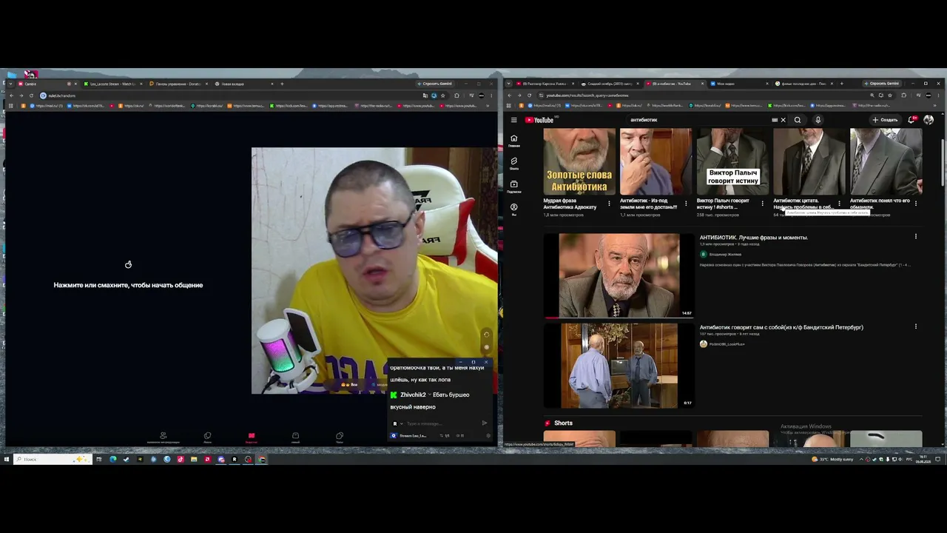
Task: Open the 'Золотые слова Антибиотика' short thumbnail
Action: pyautogui.click(x=579, y=161)
